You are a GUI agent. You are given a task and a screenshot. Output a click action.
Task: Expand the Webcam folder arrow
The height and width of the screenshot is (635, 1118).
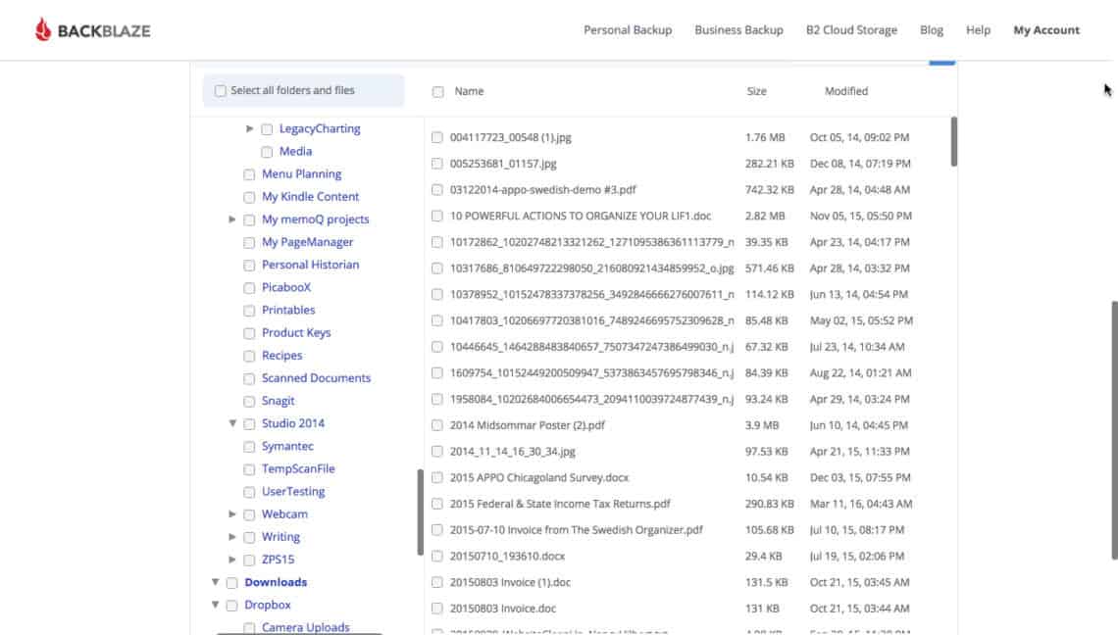(231, 513)
